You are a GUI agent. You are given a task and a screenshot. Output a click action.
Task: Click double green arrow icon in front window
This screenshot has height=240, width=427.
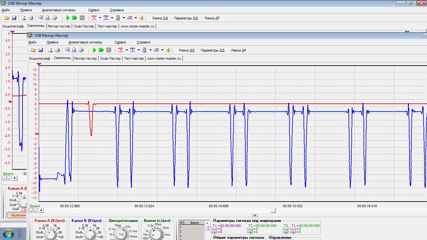pyautogui.click(x=101, y=50)
